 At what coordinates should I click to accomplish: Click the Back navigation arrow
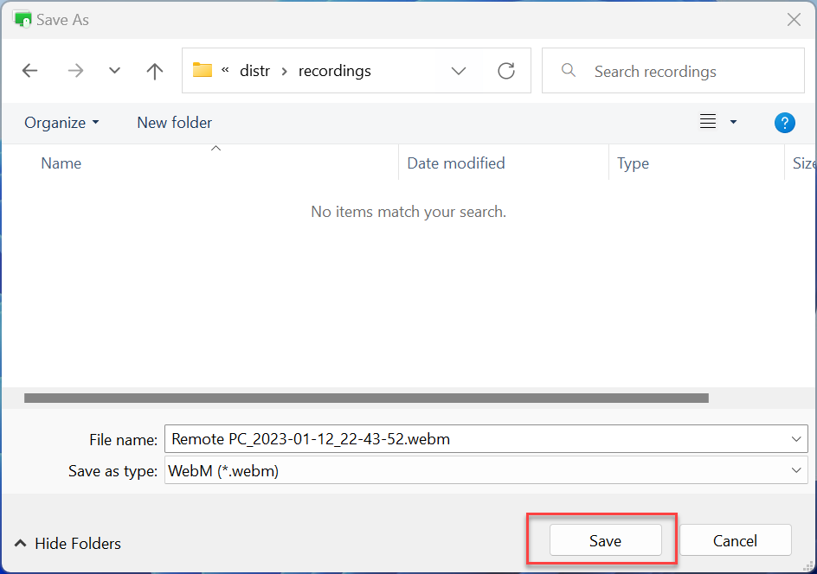(30, 71)
